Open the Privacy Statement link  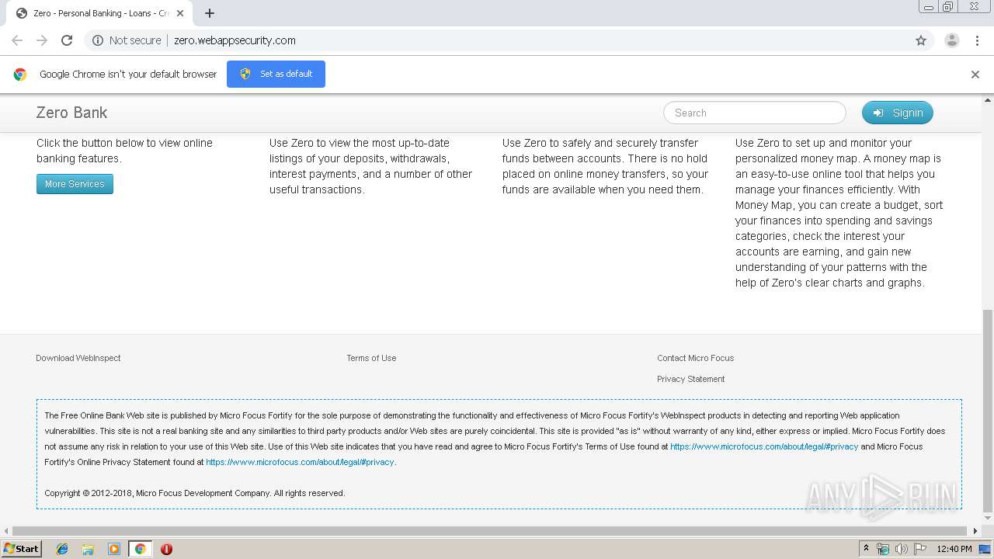[691, 379]
